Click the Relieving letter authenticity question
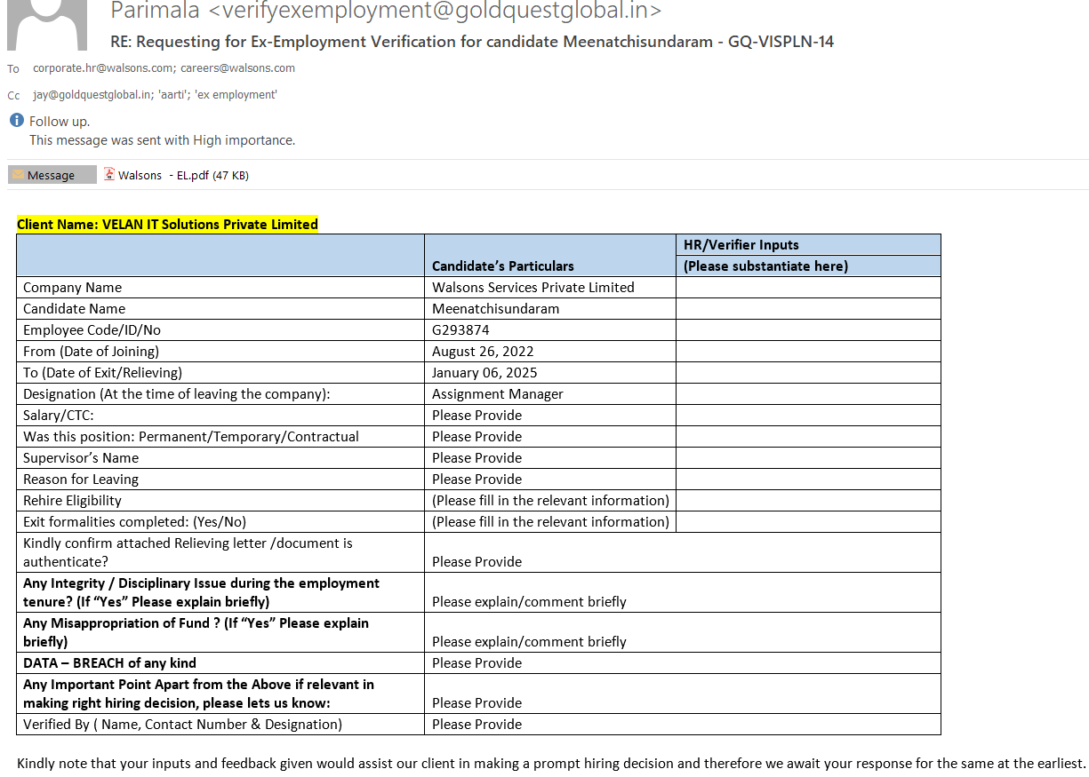Viewport: 1089px width, 777px height. point(188,551)
